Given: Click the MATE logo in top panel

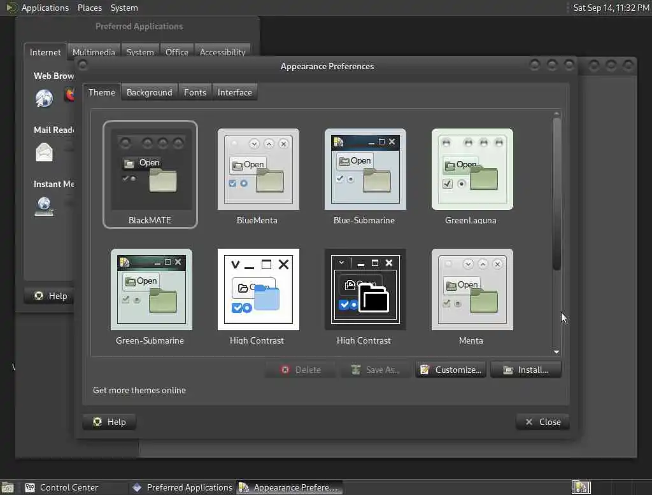Looking at the screenshot, I should pos(11,8).
